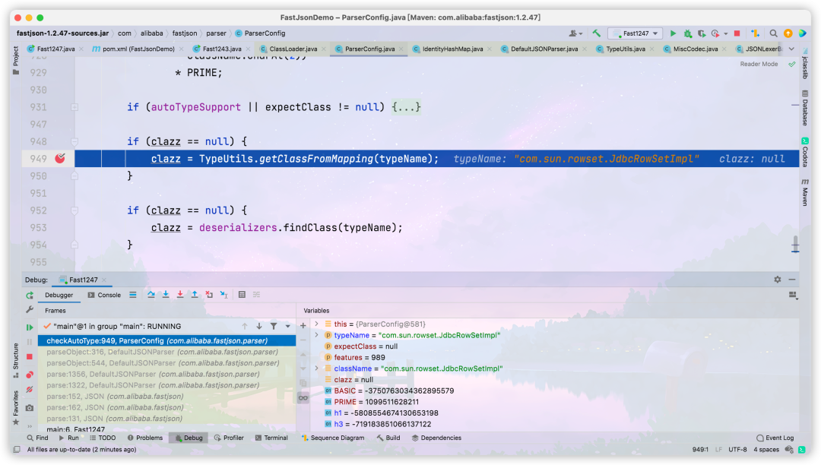Click the orange IDE update icon
Screen dimensions: 821x465
[788, 33]
